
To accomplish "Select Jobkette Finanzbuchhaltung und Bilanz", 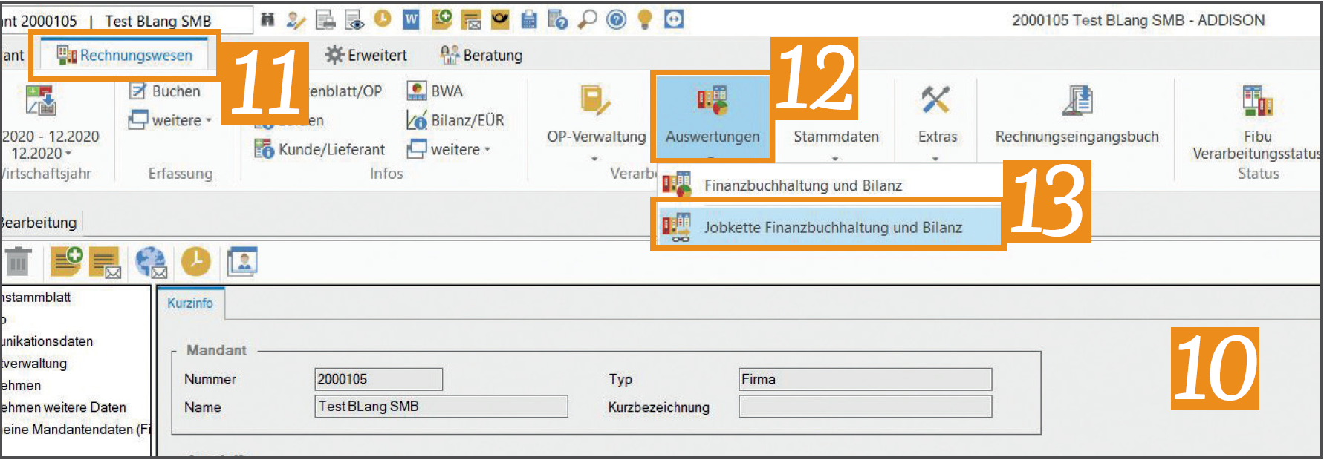I will point(829,228).
